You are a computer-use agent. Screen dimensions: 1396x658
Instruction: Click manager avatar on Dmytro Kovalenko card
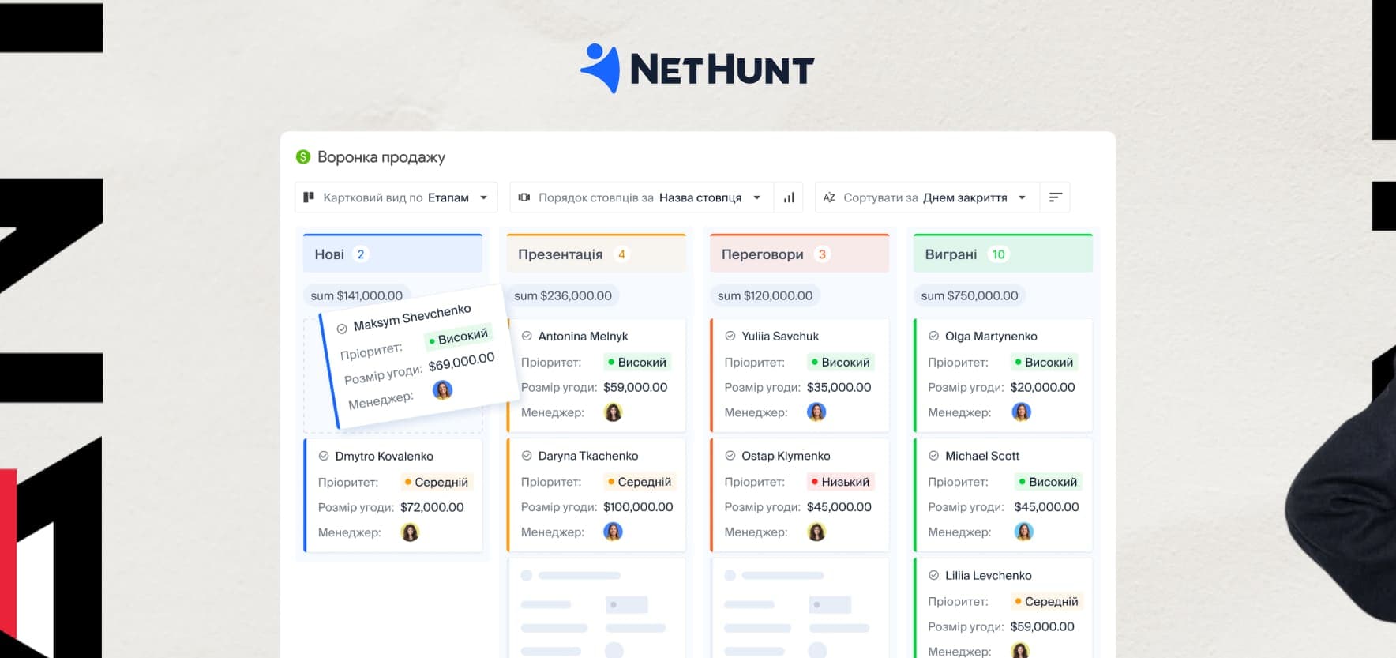point(410,532)
